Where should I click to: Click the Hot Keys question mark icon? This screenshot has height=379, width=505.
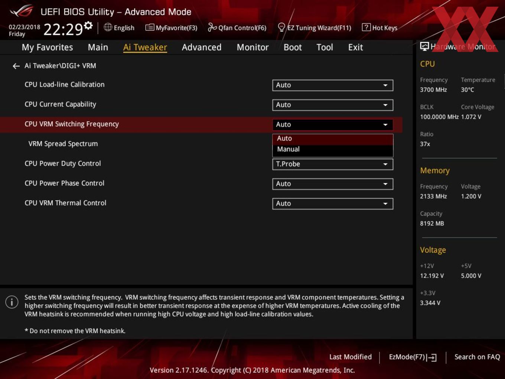coord(366,27)
